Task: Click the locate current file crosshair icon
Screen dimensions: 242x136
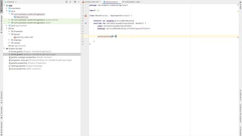Action: click(67, 2)
